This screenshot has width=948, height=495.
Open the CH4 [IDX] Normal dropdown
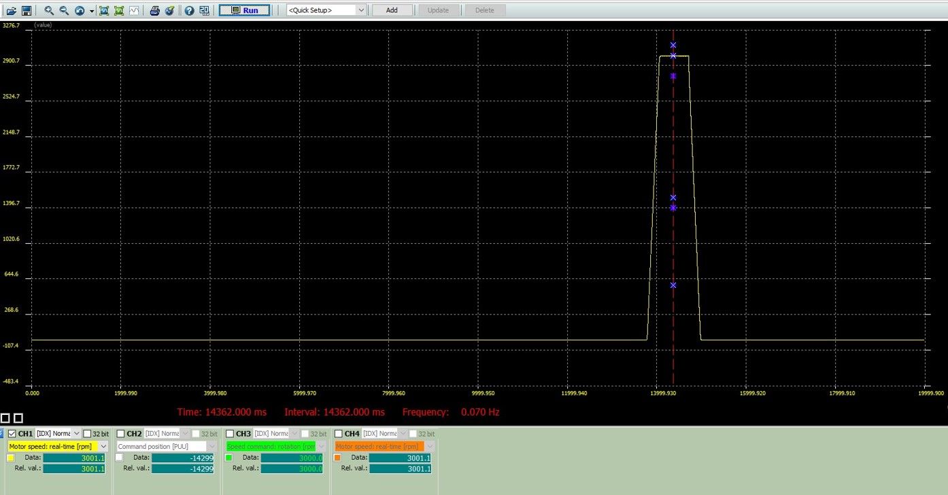[x=384, y=433]
